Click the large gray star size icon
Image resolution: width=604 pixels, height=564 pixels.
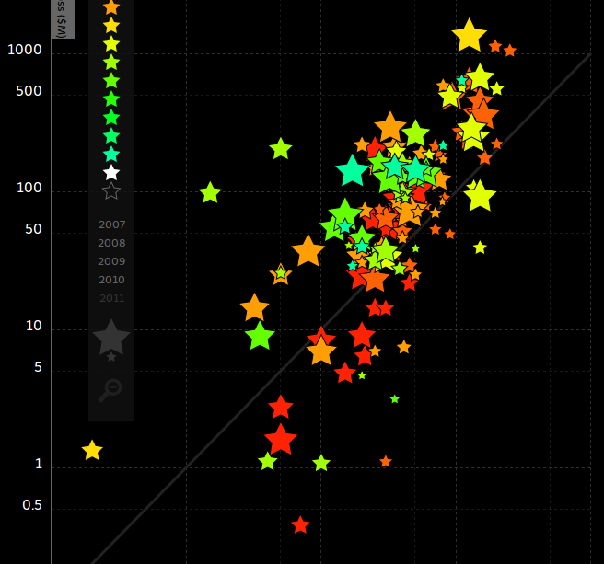(111, 337)
